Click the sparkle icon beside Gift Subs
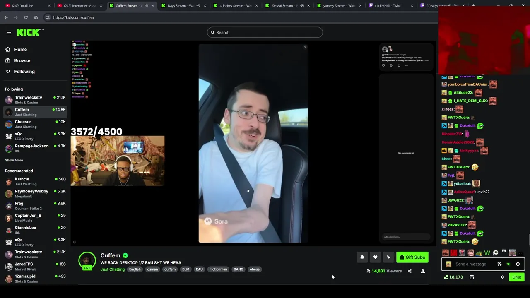530x298 pixels. click(x=388, y=257)
